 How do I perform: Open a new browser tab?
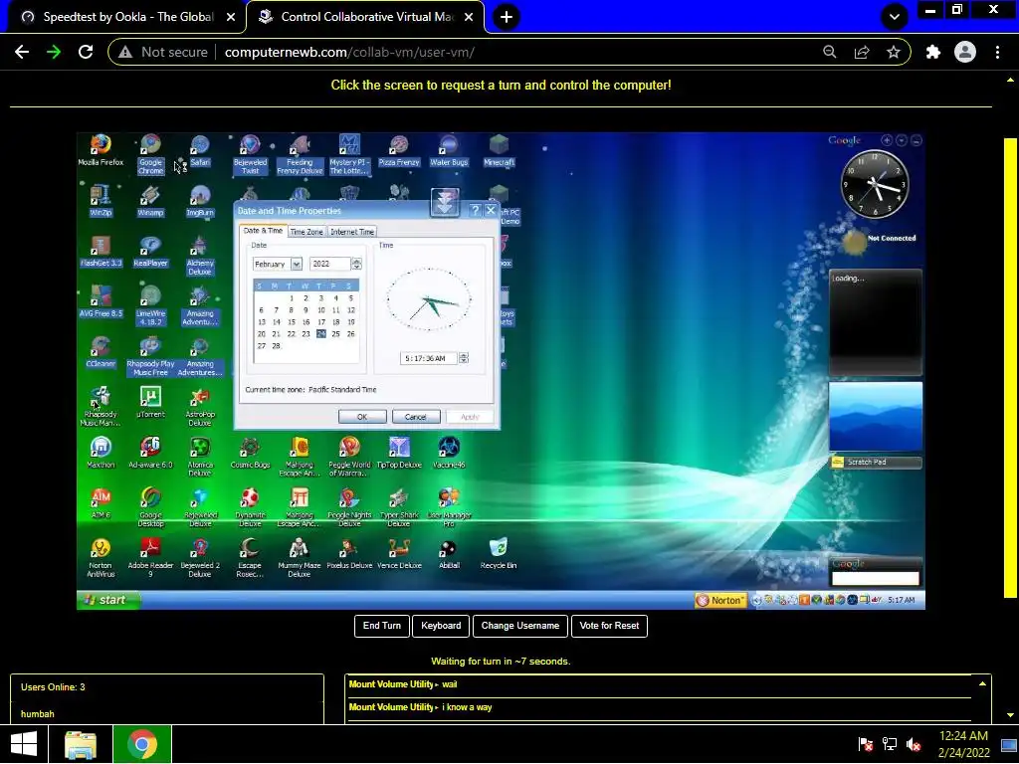pos(507,17)
